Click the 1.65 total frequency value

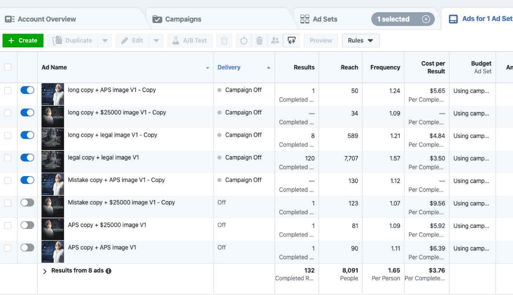pos(394,270)
